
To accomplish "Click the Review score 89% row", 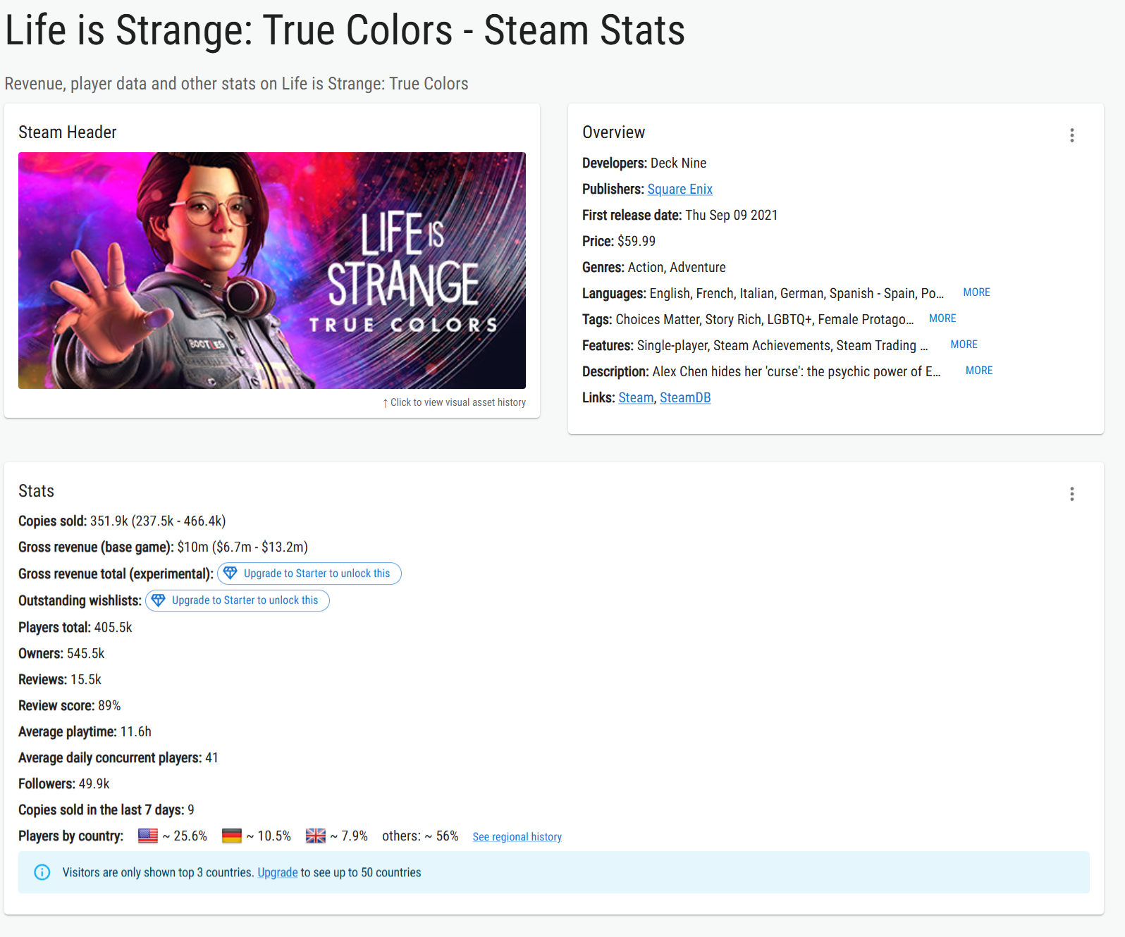I will 70,705.
